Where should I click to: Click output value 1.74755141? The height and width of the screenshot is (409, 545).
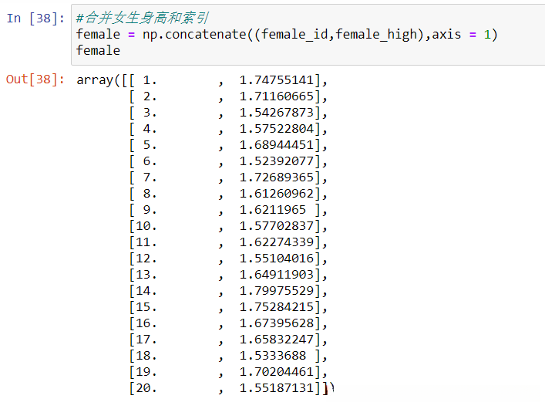click(x=276, y=80)
